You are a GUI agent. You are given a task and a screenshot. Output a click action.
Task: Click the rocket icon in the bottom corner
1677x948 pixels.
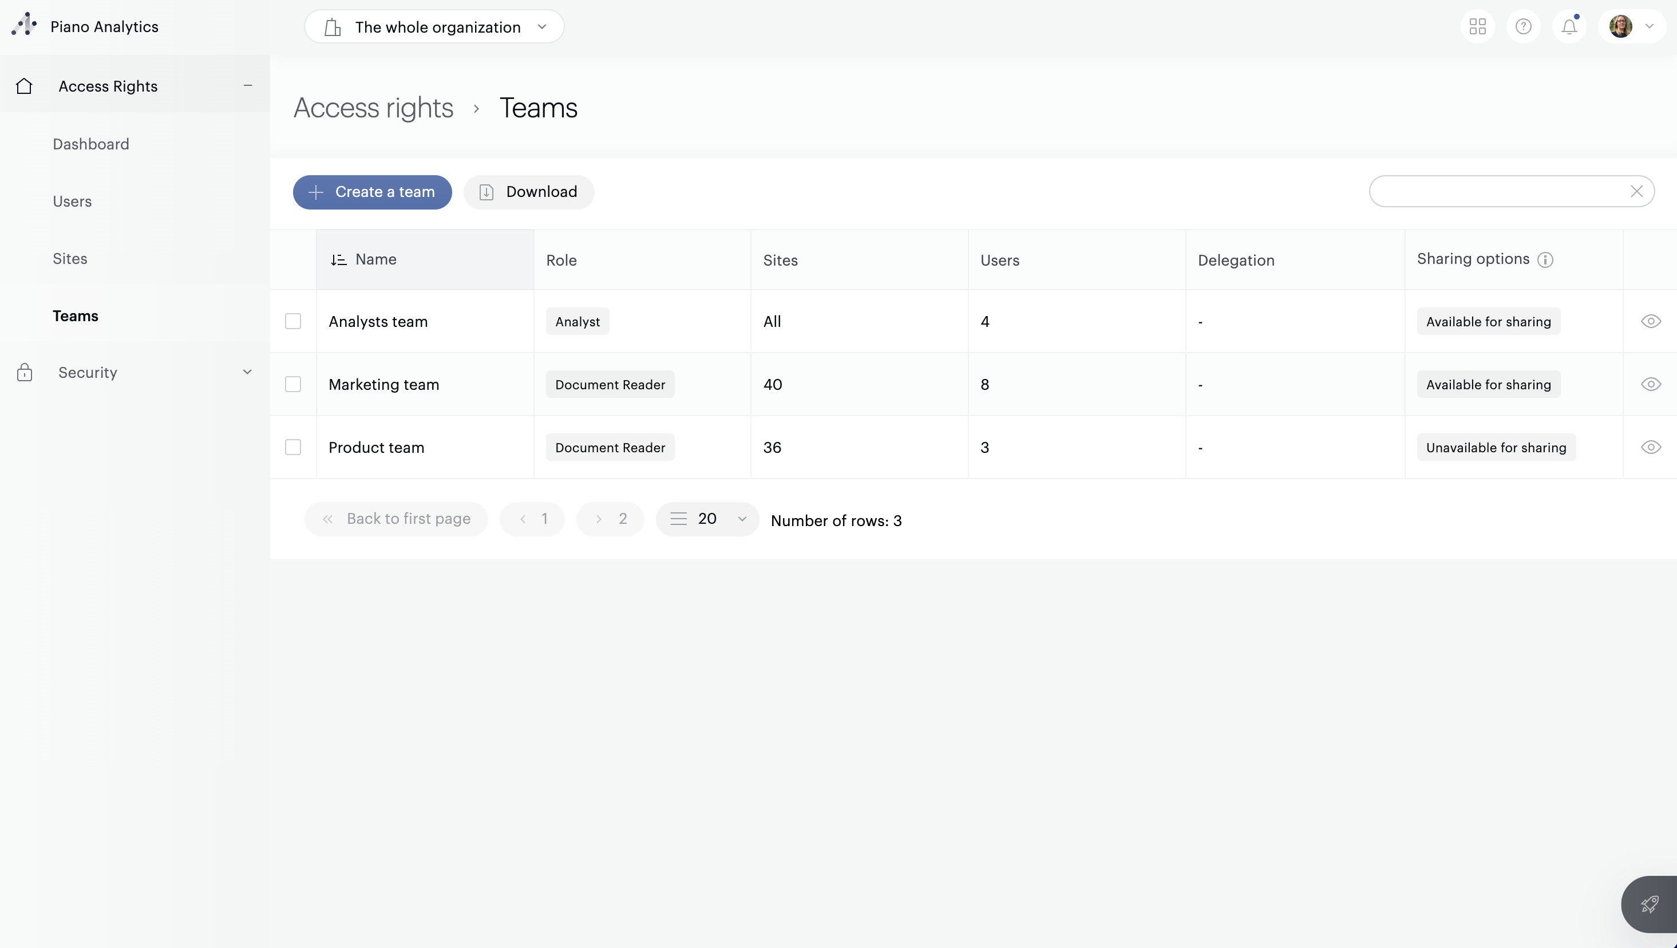coord(1649,904)
